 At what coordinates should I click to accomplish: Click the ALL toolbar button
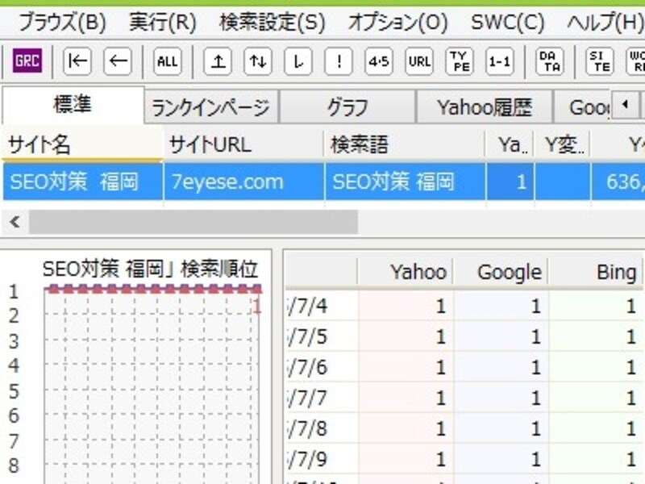coord(168,61)
